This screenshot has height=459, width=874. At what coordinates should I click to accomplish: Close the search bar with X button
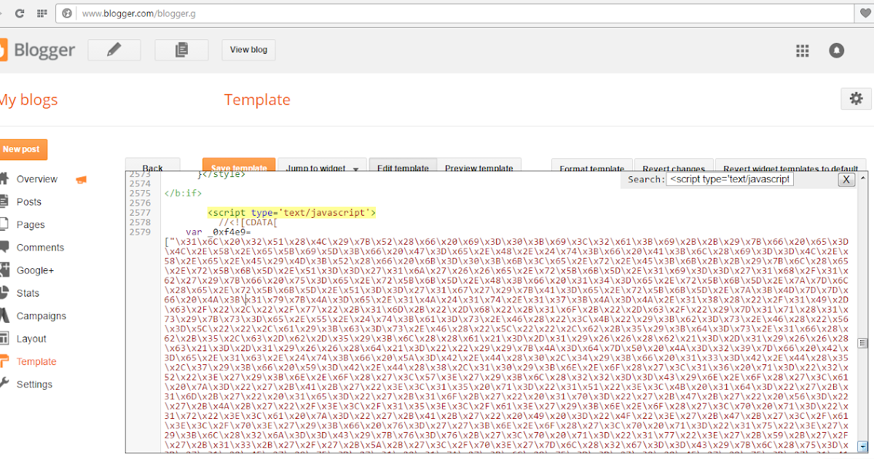[x=846, y=179]
